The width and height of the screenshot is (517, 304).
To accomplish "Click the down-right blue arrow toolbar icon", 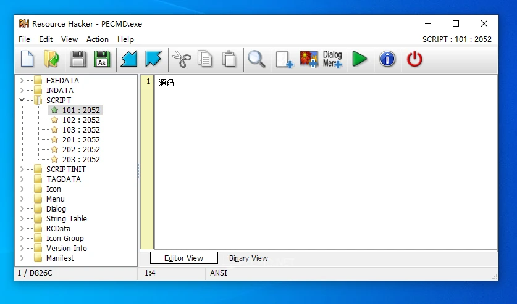I will [153, 59].
